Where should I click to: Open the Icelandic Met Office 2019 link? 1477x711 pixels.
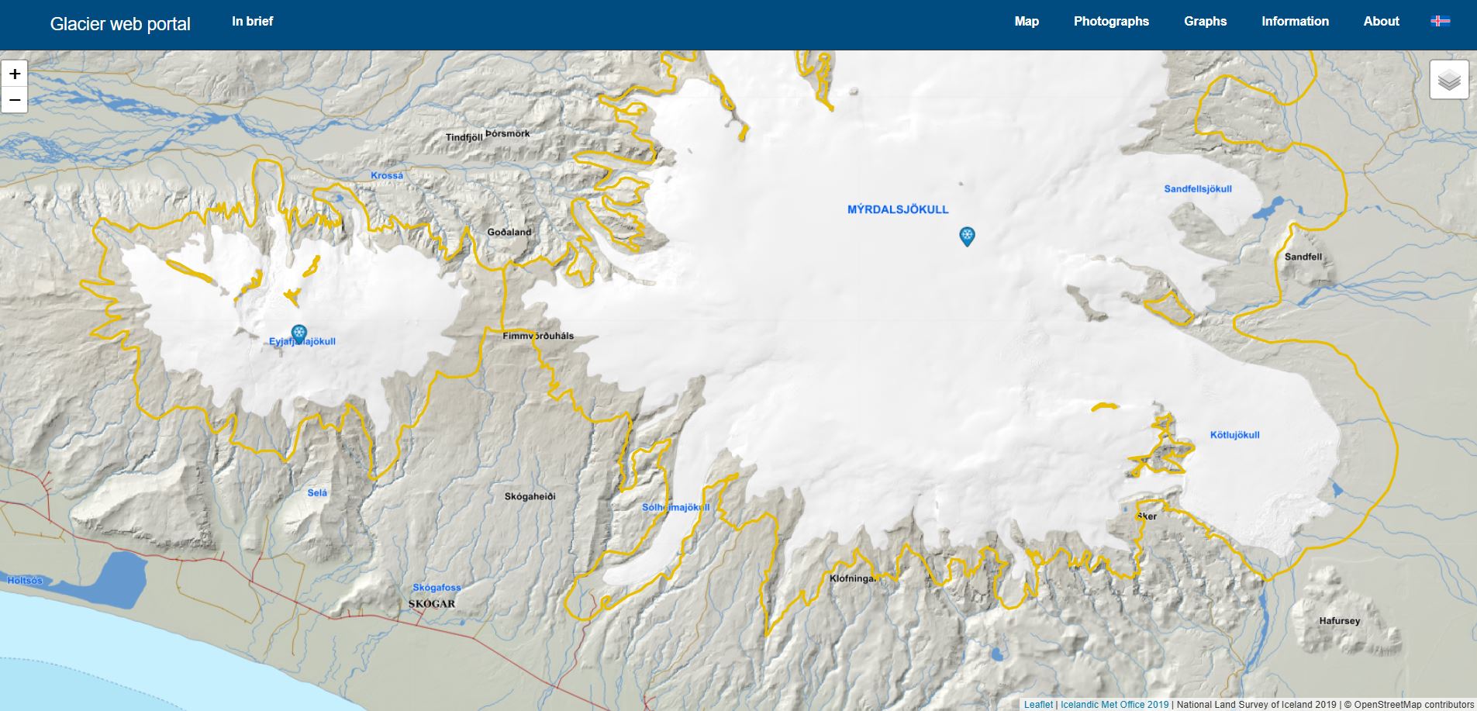[x=1114, y=705]
